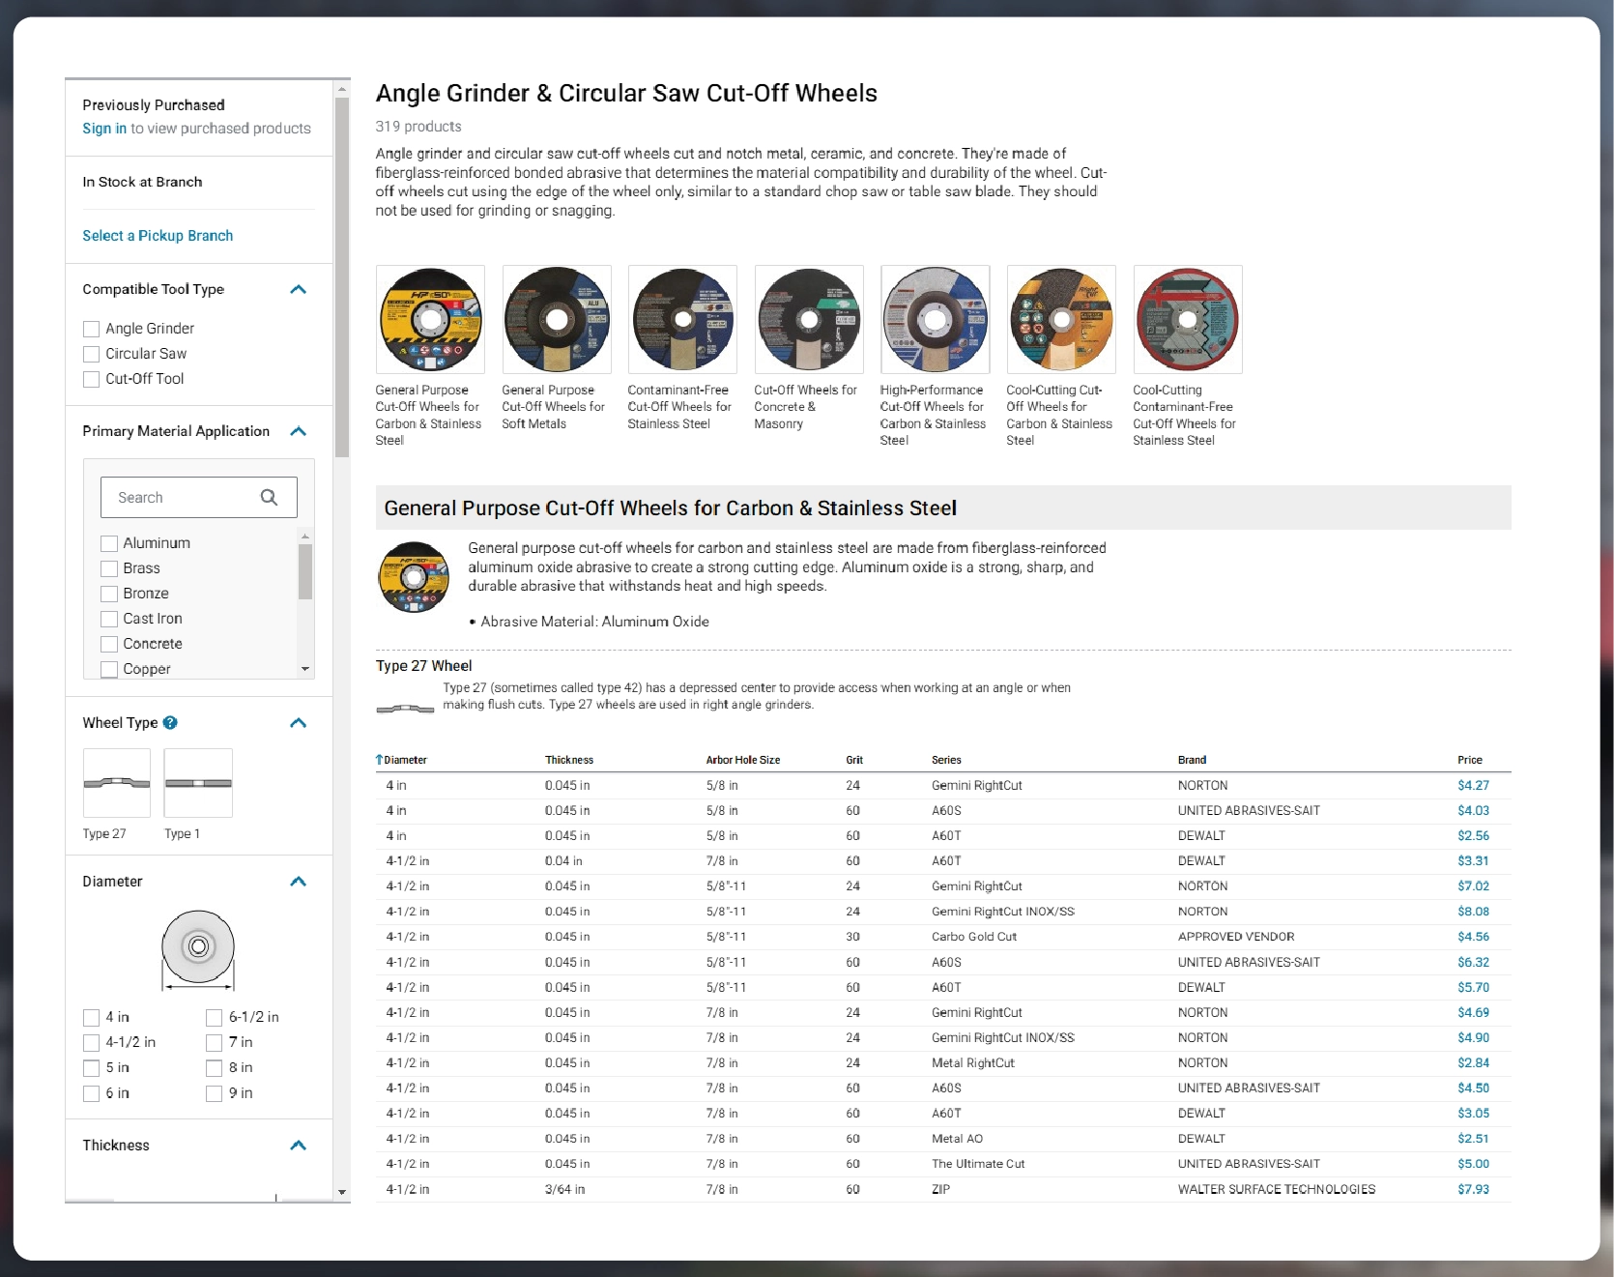
Task: Open Contaminant-Free Stainless Steel wheel thumbnail
Action: point(682,320)
